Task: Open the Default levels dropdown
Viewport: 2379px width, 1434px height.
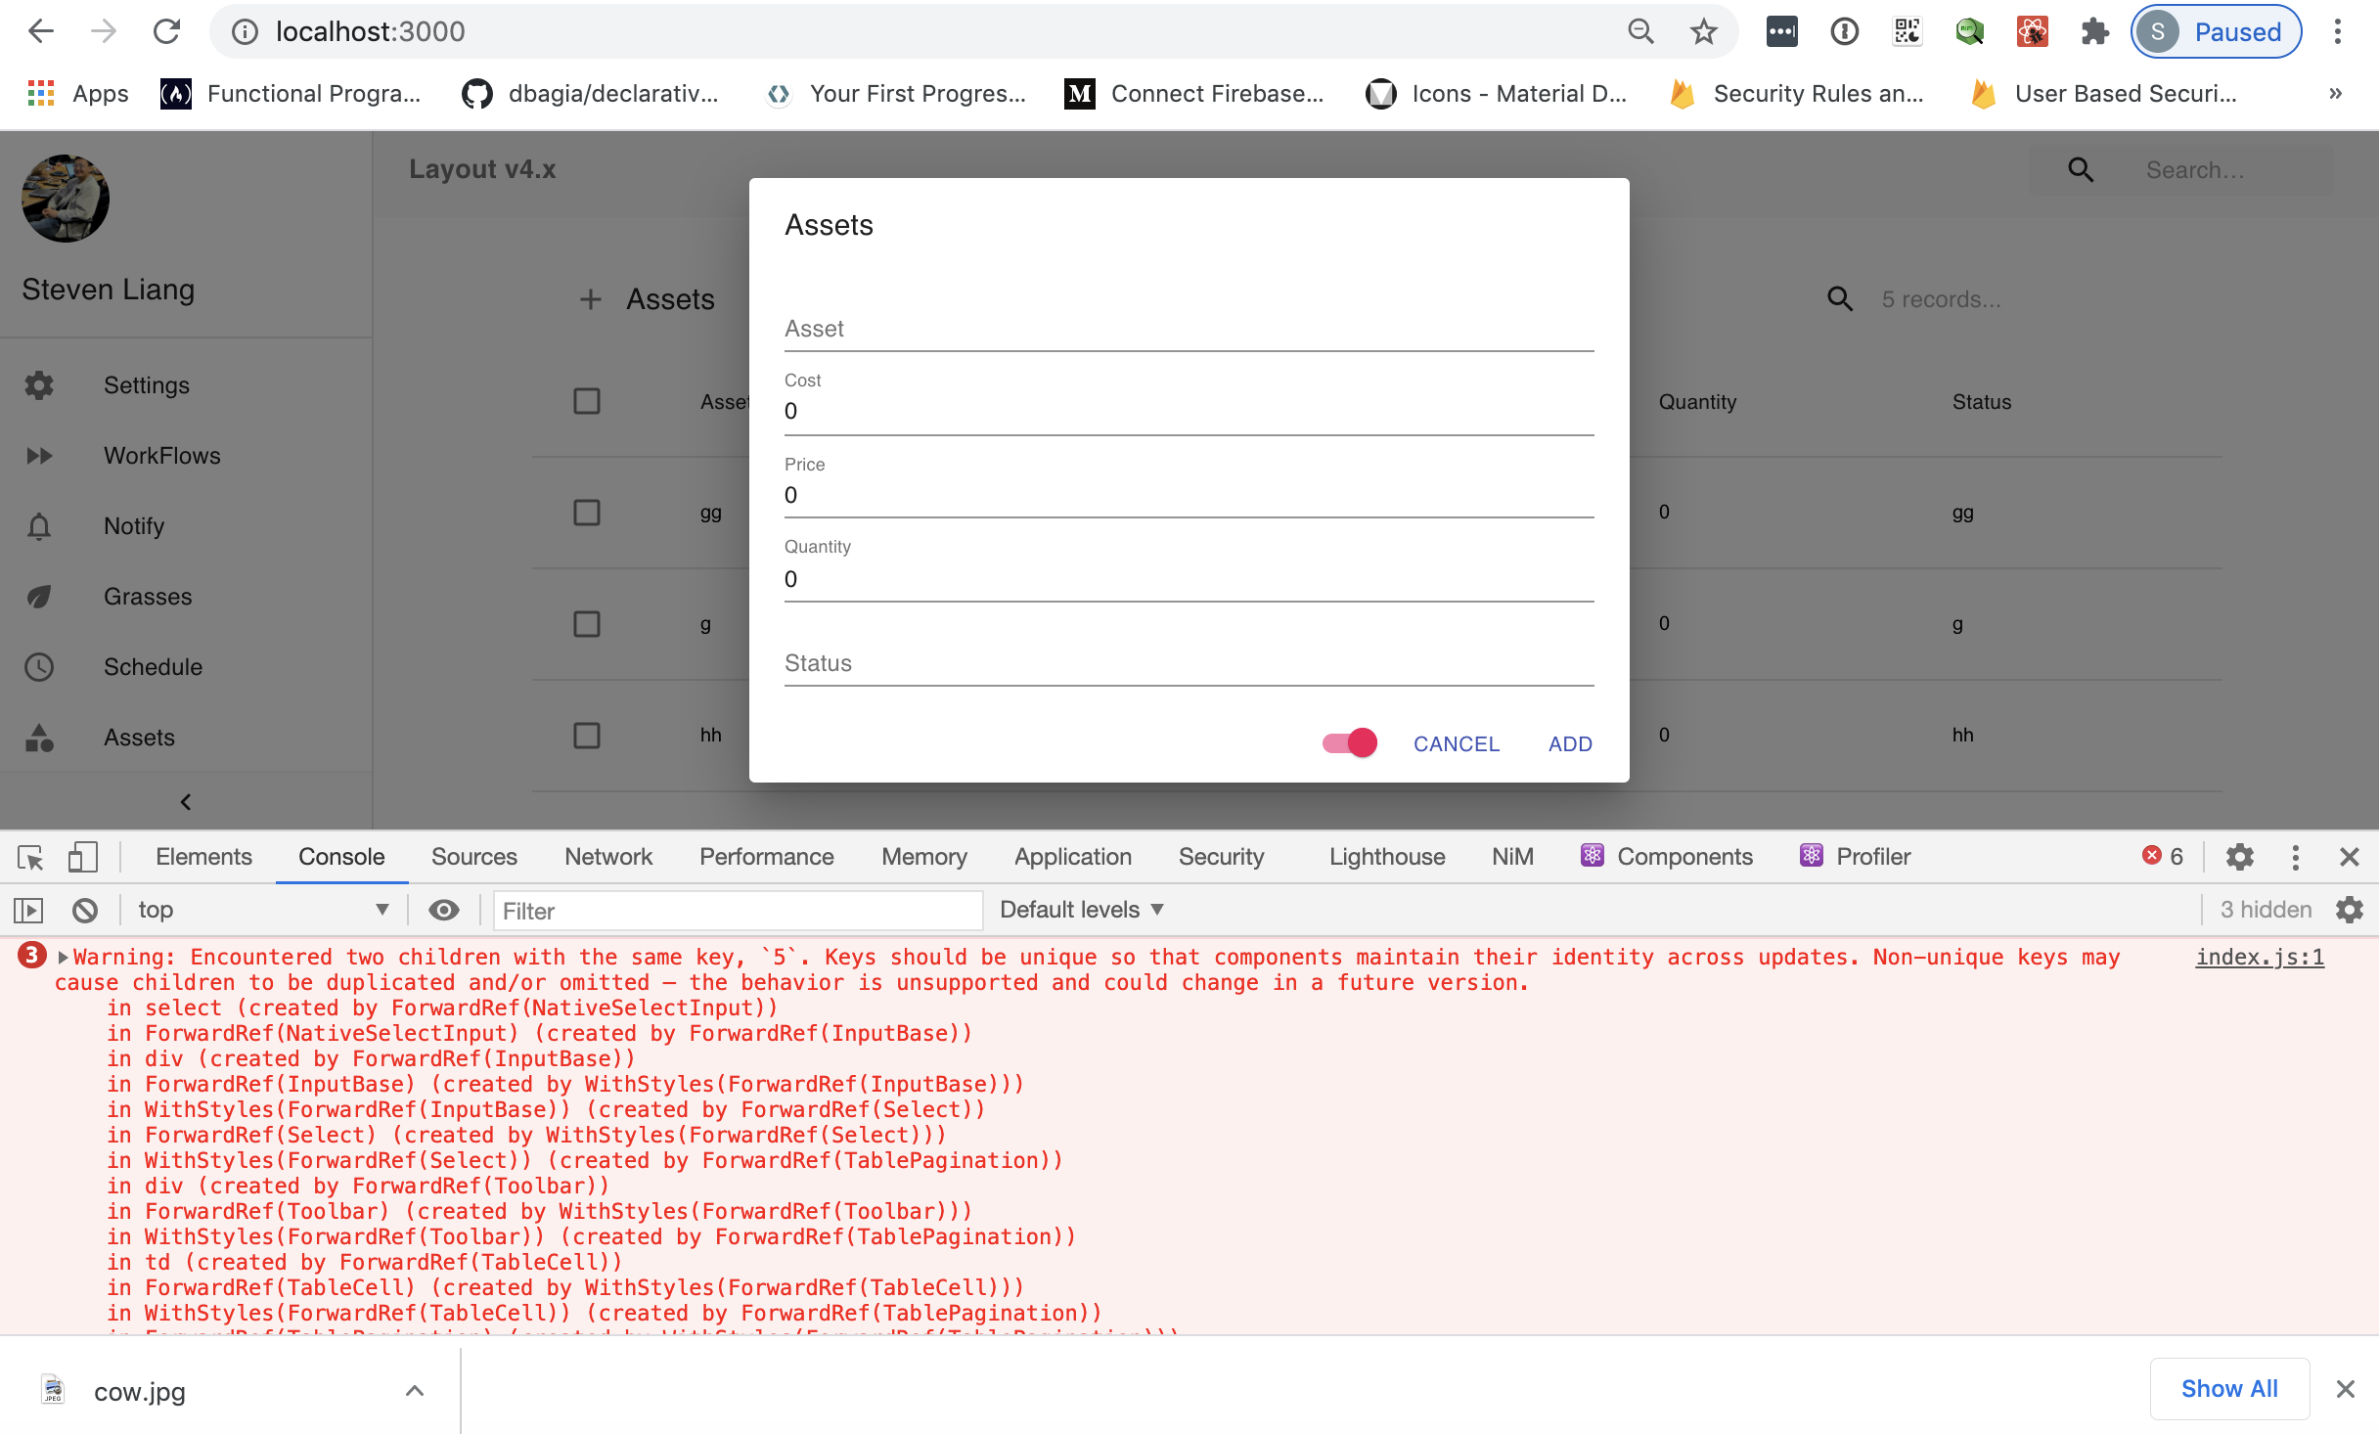Action: click(x=1079, y=909)
